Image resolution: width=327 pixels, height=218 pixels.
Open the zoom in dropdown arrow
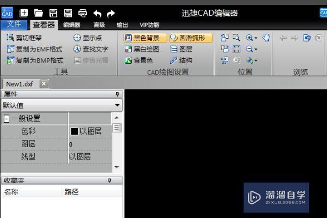(x=256, y=38)
